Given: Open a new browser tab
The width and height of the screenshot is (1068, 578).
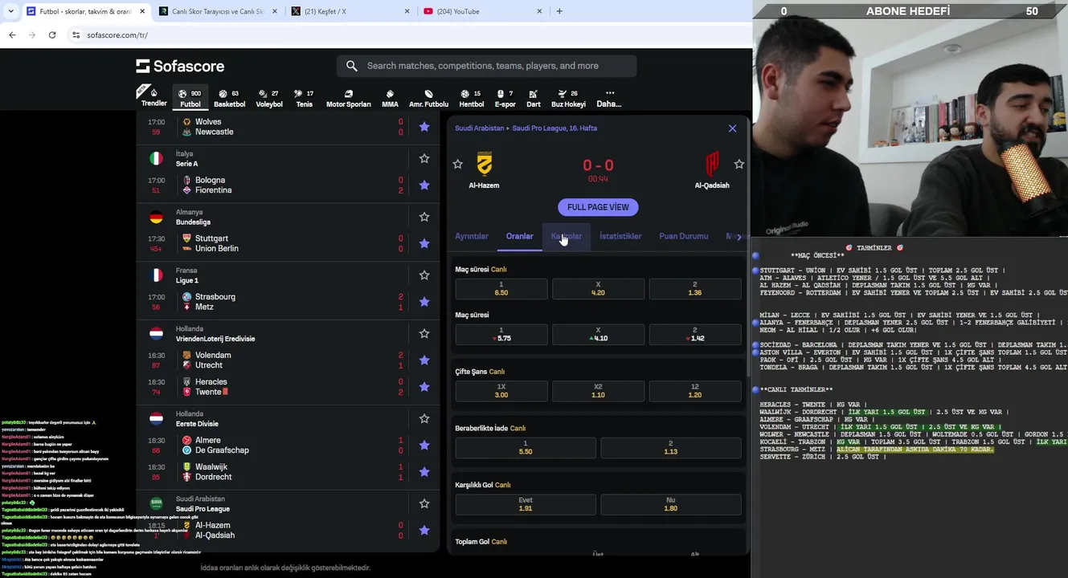Looking at the screenshot, I should coord(559,11).
